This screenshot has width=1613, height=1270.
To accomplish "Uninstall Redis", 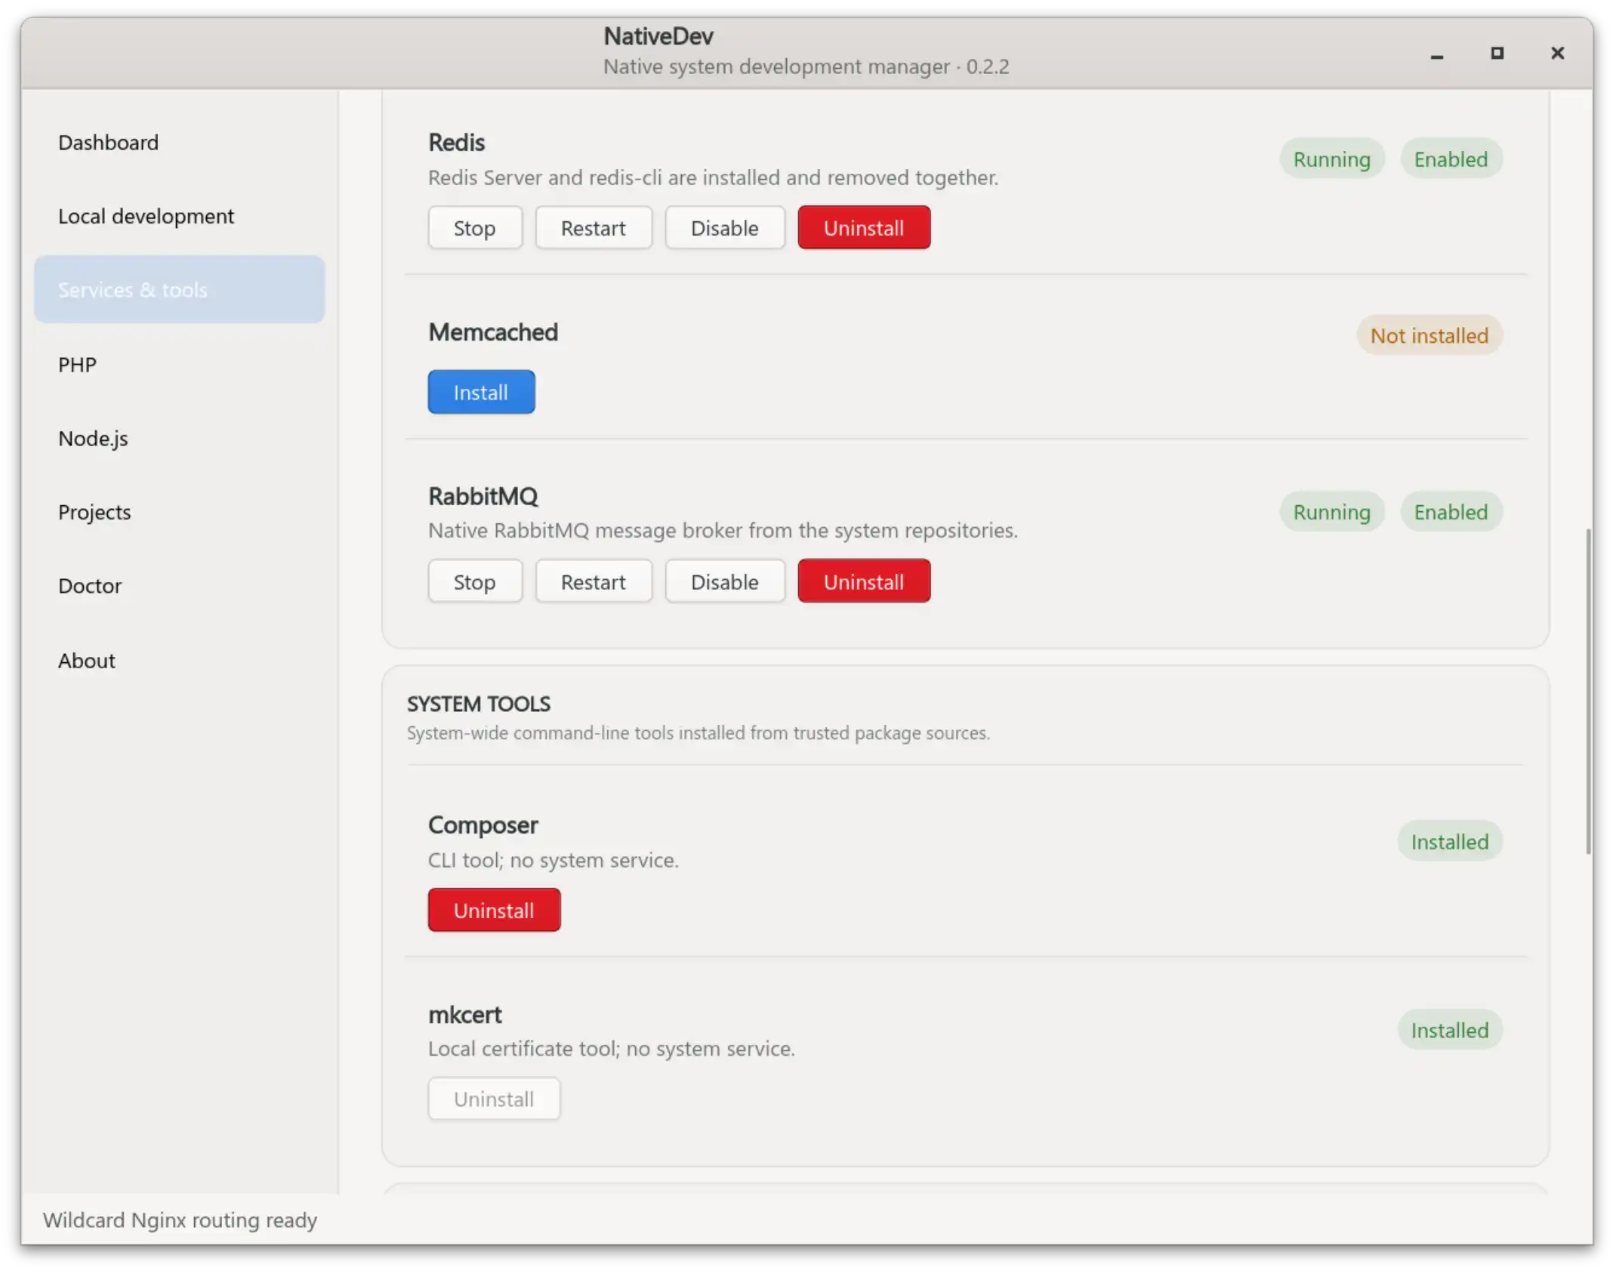I will coord(864,228).
